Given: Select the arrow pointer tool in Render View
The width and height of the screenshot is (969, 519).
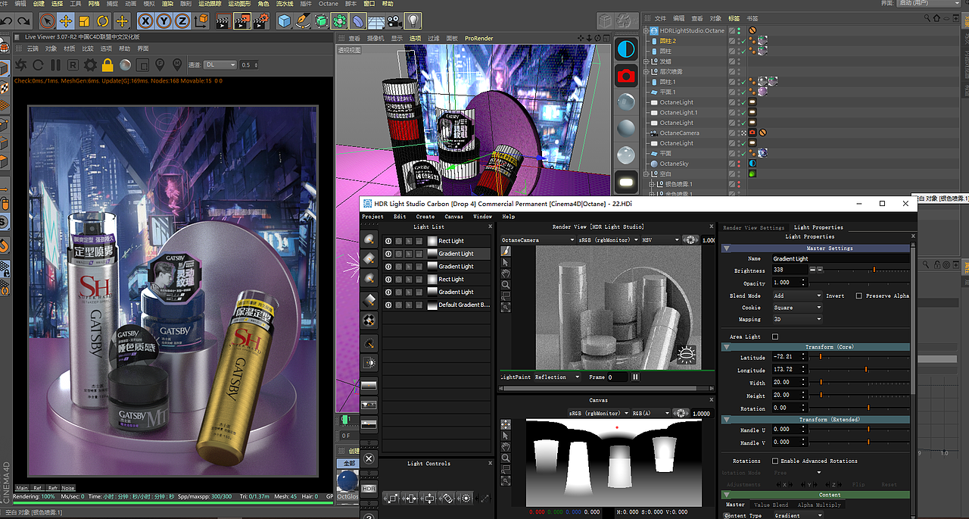Looking at the screenshot, I should pos(505,262).
